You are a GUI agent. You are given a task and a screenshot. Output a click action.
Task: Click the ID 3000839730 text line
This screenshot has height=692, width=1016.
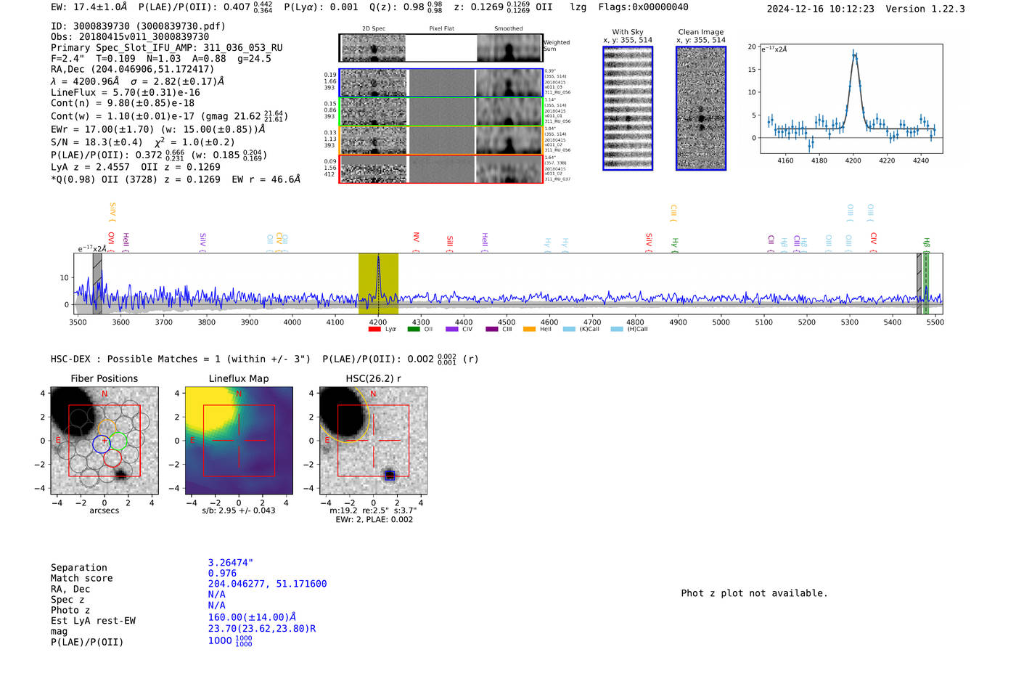[138, 26]
